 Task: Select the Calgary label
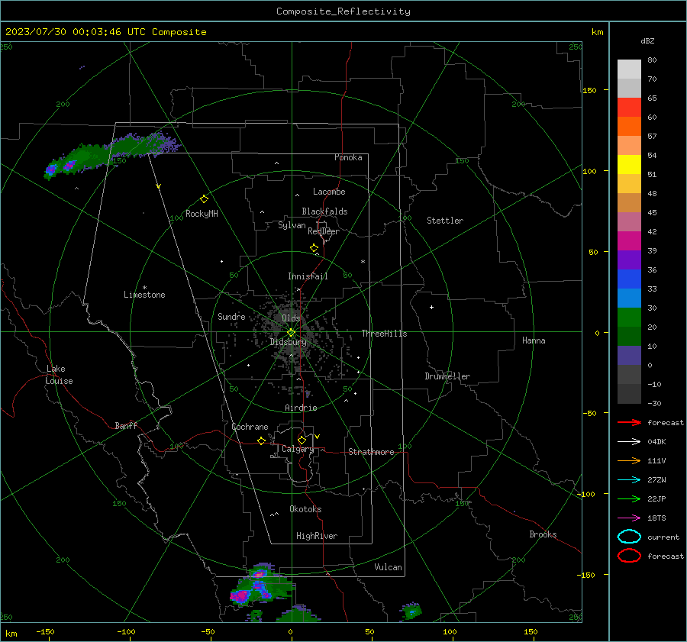(298, 449)
